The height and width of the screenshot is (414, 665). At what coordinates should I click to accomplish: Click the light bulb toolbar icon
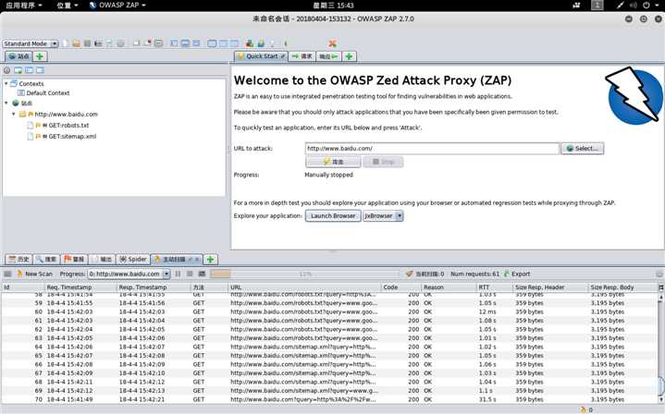[x=272, y=43]
